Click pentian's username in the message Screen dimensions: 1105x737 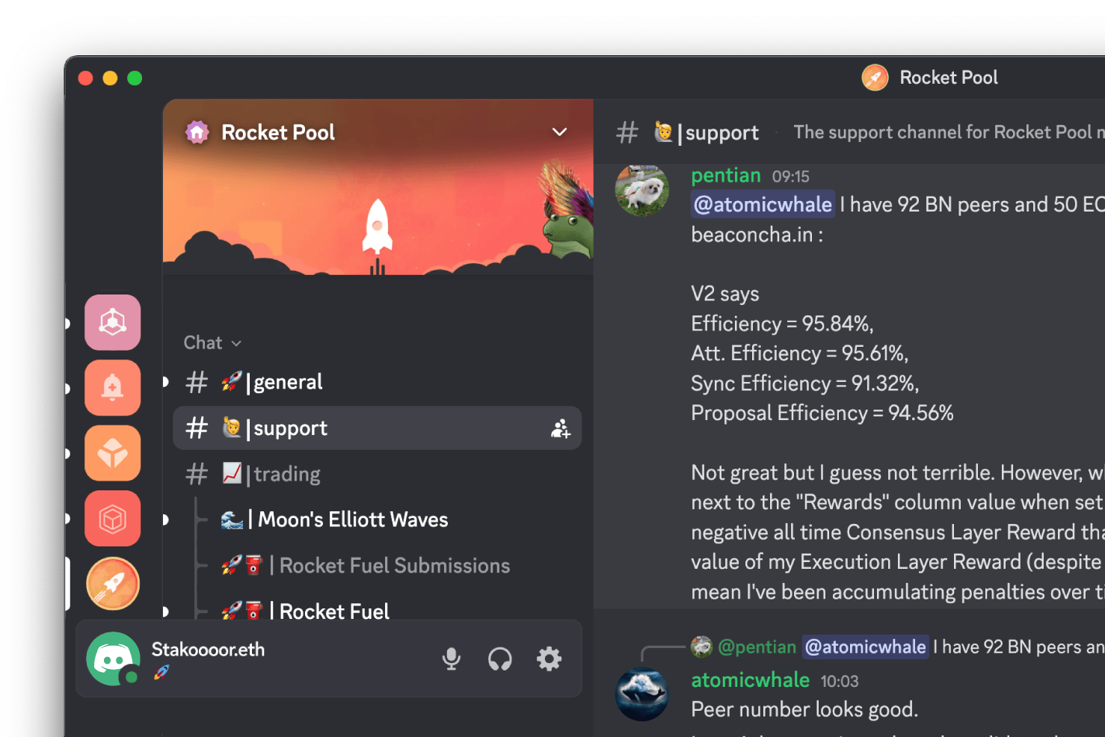725,176
